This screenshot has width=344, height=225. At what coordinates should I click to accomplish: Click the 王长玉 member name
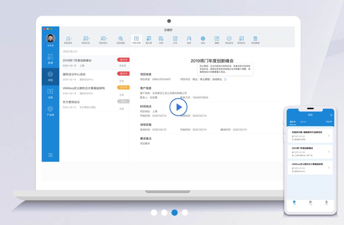[123, 66]
